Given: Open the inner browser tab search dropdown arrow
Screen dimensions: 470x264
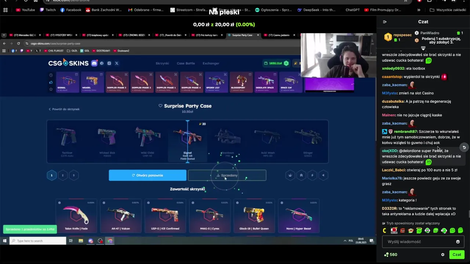Looking at the screenshot, I should 4,35.
